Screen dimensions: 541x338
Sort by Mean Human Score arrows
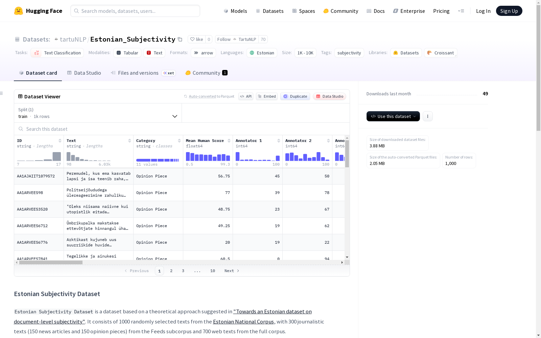point(229,141)
